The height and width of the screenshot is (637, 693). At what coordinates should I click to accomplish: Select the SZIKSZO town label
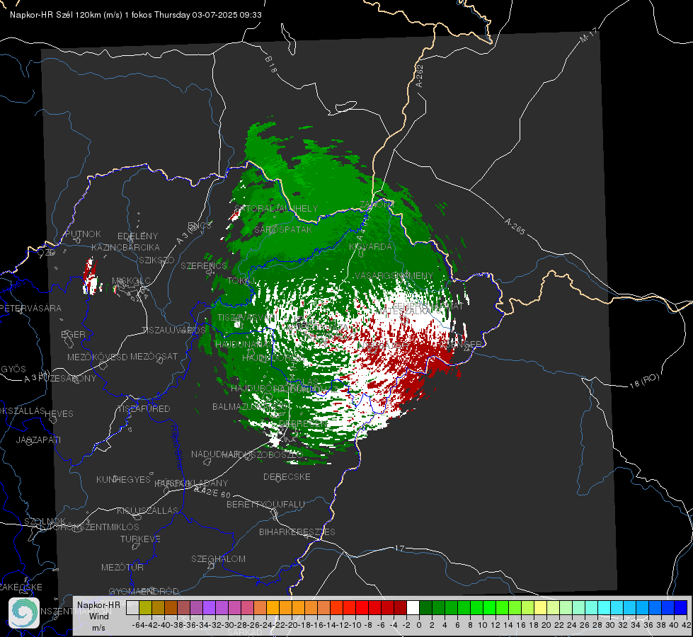156,260
